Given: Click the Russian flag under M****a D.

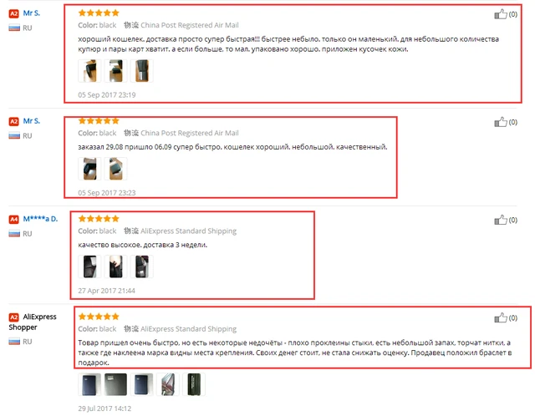Looking at the screenshot, I should pos(14,234).
